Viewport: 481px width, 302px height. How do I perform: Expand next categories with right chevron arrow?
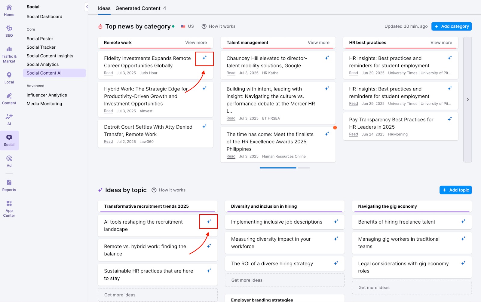pyautogui.click(x=467, y=100)
